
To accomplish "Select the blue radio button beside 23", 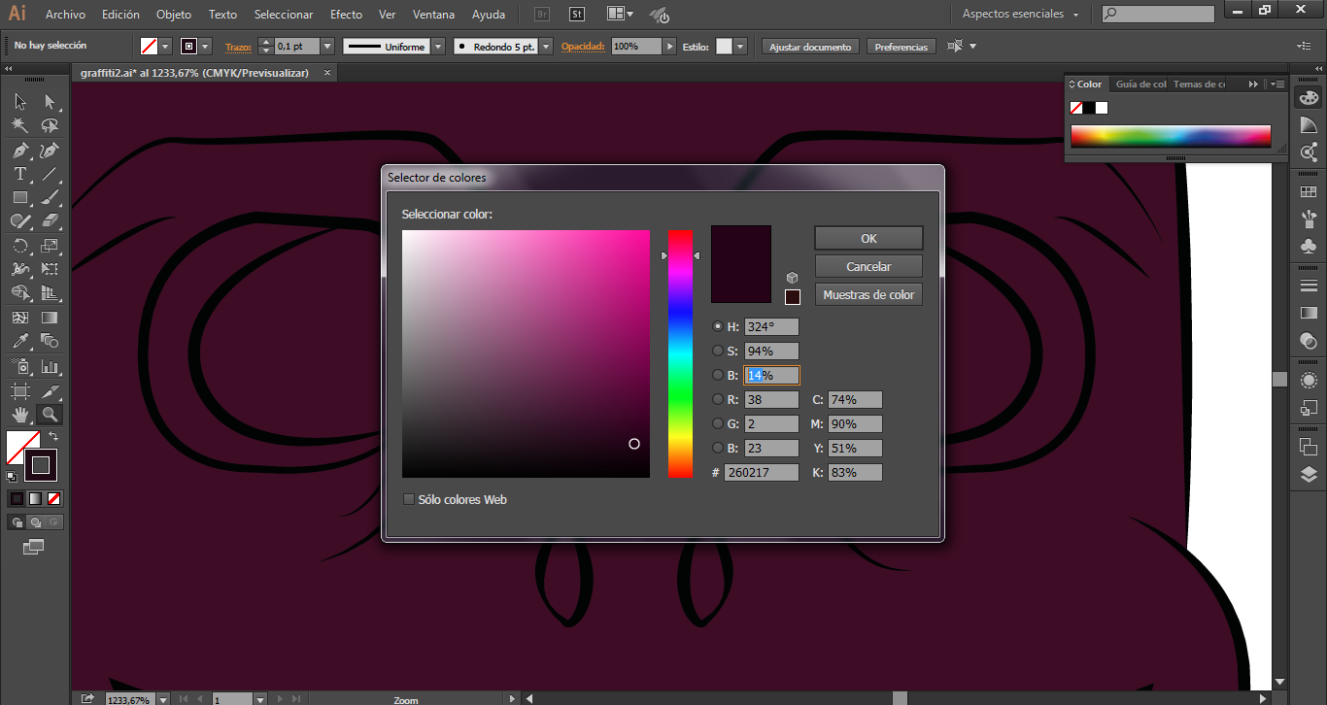I will 718,449.
